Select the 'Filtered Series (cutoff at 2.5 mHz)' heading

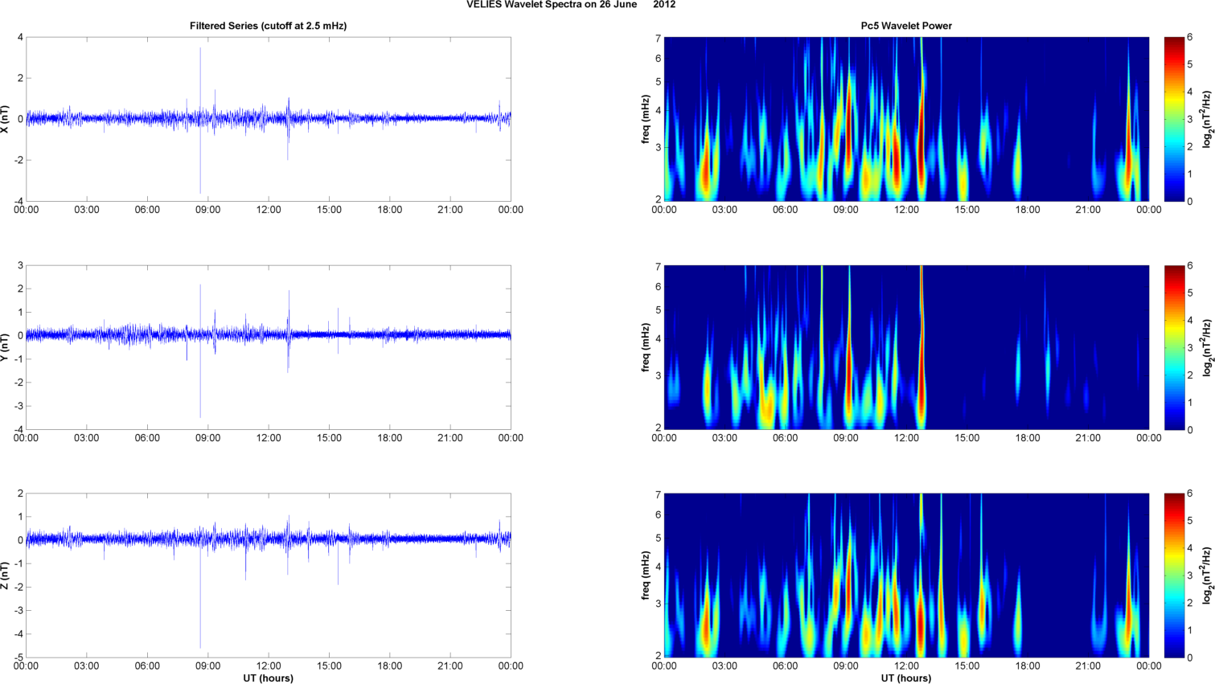268,26
